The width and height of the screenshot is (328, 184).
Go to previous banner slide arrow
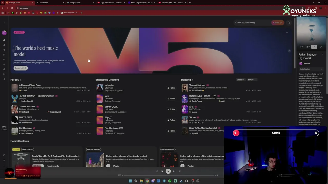click(13, 51)
